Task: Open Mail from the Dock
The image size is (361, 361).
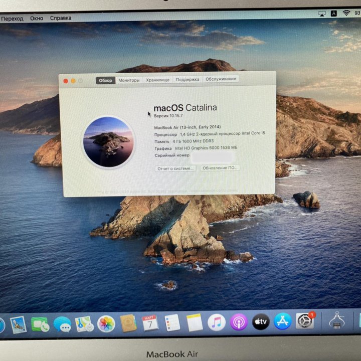Action: pyautogui.click(x=18, y=324)
